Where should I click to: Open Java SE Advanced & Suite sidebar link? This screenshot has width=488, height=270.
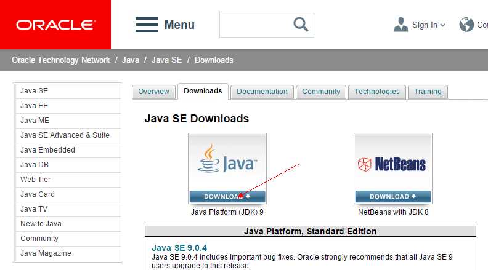tap(68, 135)
